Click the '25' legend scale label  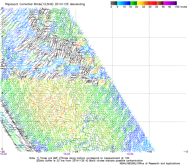(x=144, y=7)
